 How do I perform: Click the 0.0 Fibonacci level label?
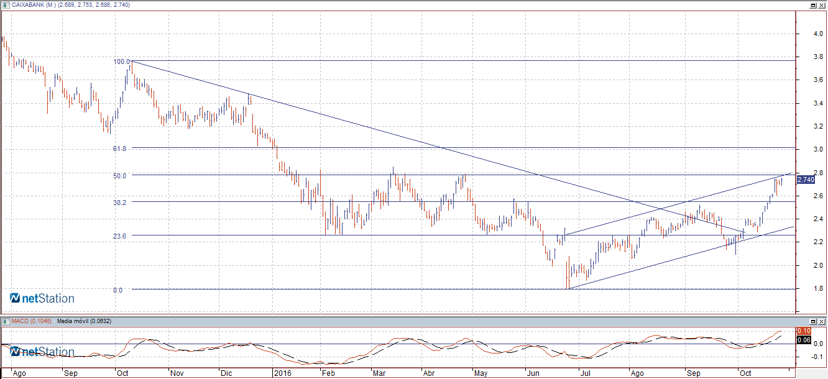point(117,290)
